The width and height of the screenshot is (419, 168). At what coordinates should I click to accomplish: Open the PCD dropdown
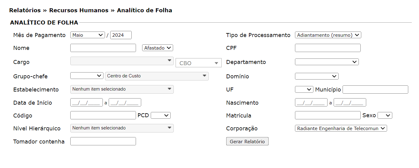[x=161, y=115]
